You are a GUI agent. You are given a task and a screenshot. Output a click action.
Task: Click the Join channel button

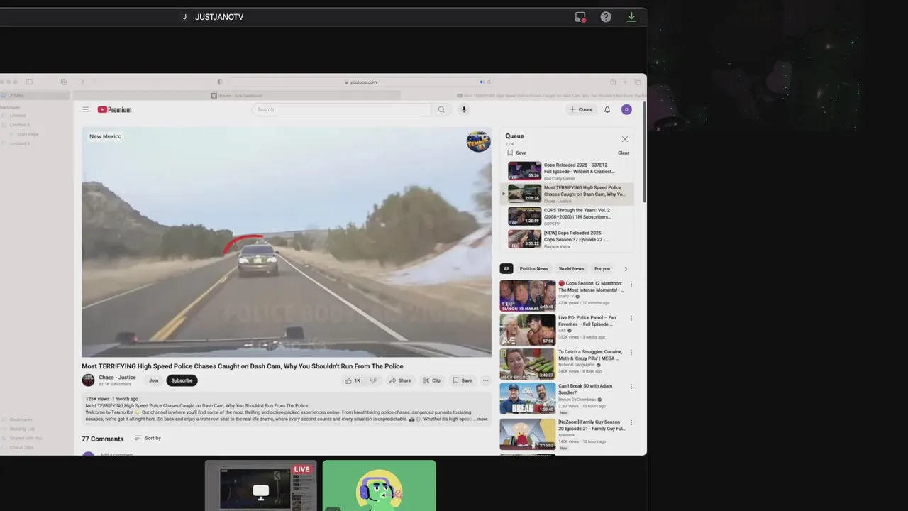(x=153, y=380)
